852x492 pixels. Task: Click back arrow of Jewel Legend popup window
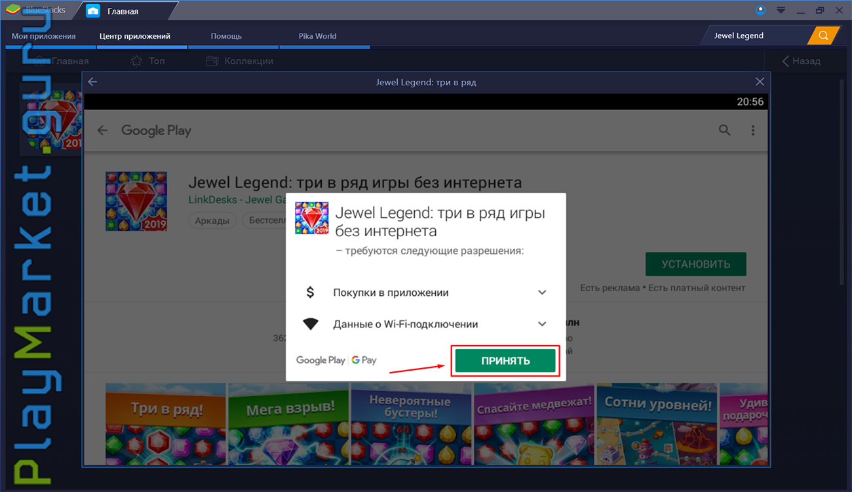pyautogui.click(x=92, y=82)
